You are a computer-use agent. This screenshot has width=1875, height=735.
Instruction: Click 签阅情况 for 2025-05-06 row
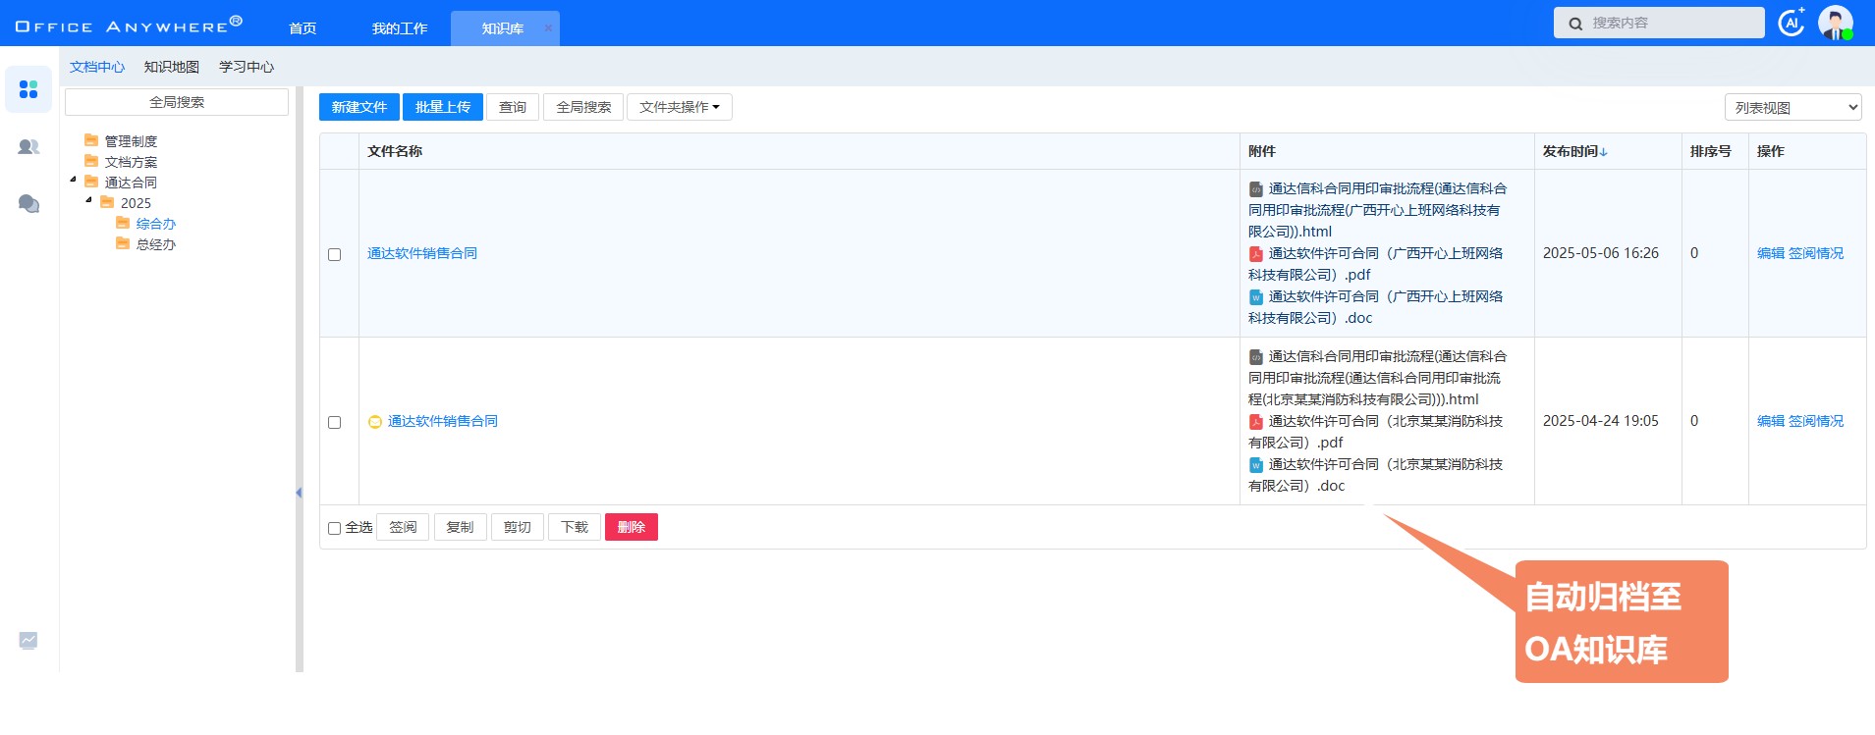click(x=1816, y=253)
